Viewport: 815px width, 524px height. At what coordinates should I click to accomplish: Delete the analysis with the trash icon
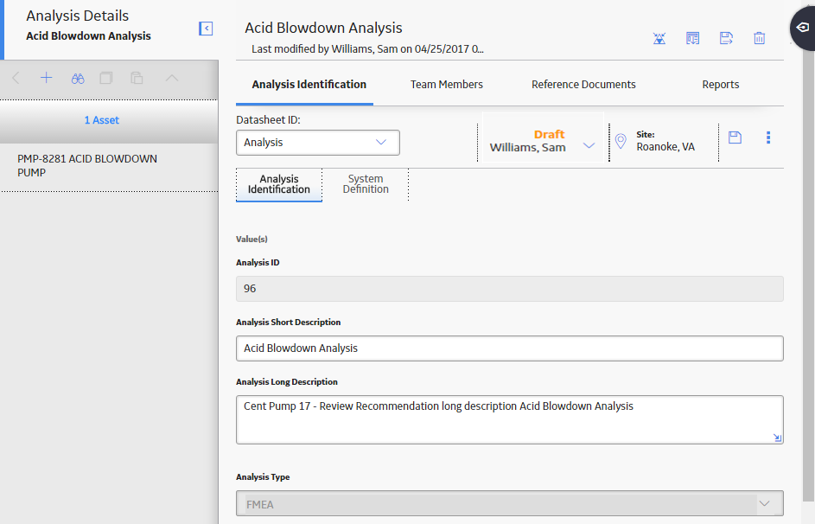coord(760,38)
